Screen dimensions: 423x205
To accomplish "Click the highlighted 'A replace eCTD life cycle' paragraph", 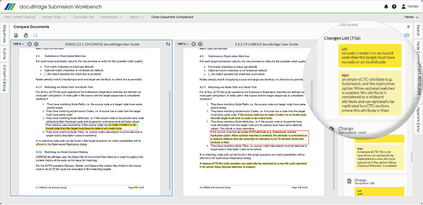I will click(254, 166).
